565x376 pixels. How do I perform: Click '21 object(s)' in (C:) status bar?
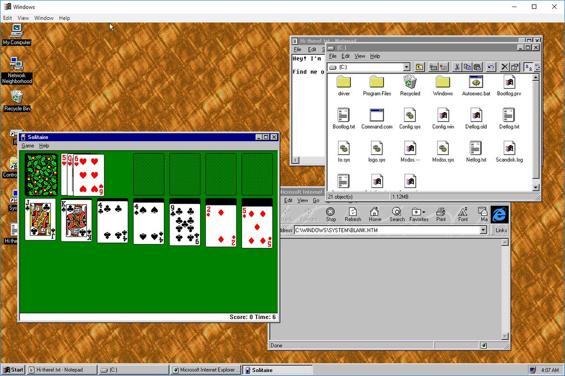(340, 196)
